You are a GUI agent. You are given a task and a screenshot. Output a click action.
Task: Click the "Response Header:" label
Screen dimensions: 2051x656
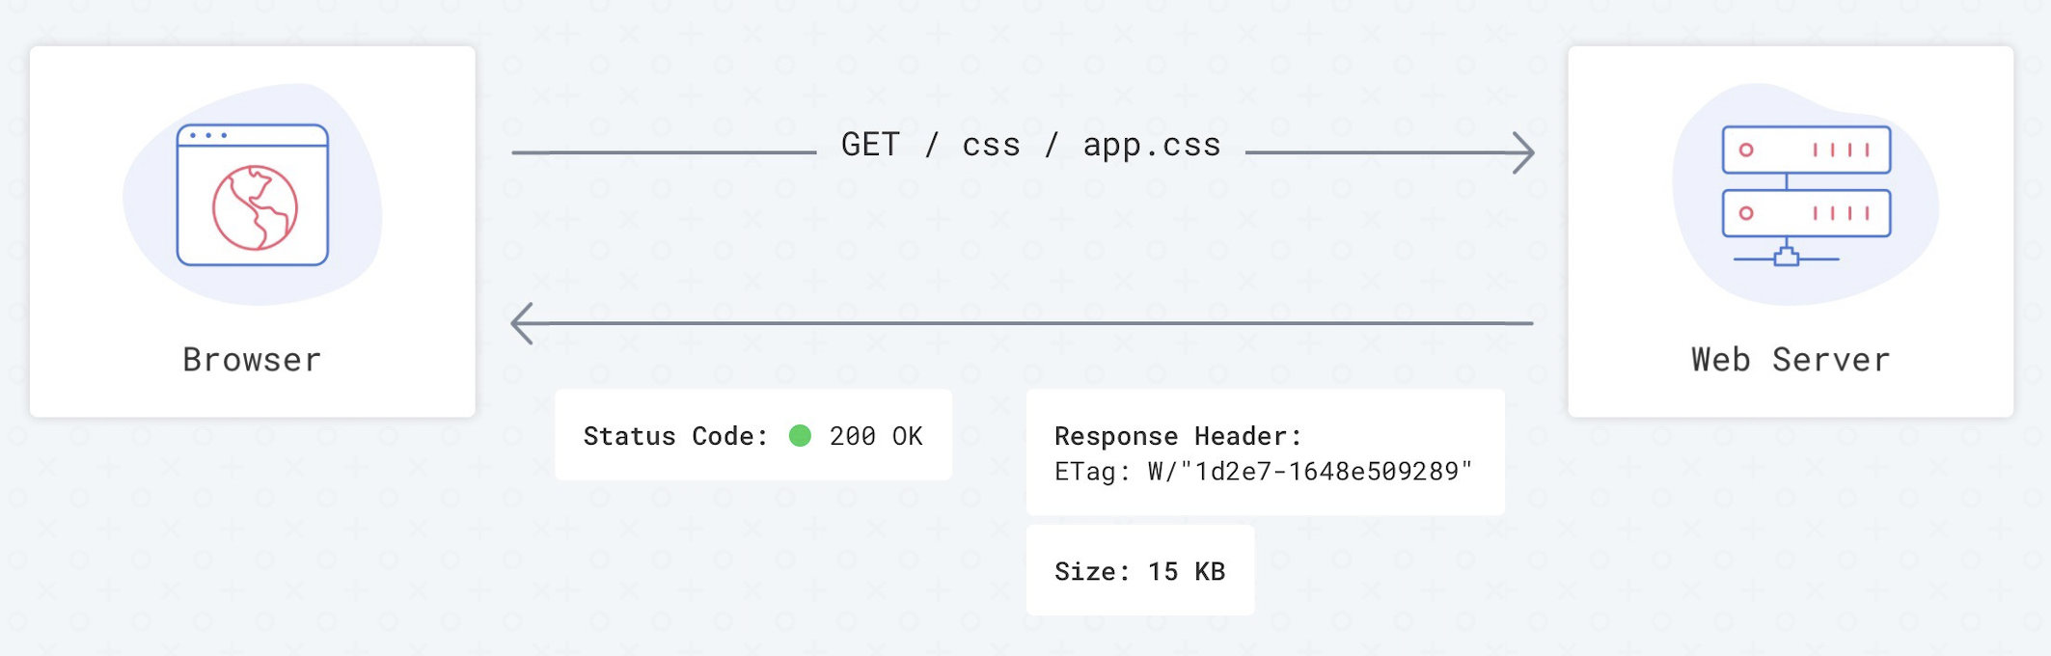point(1178,436)
